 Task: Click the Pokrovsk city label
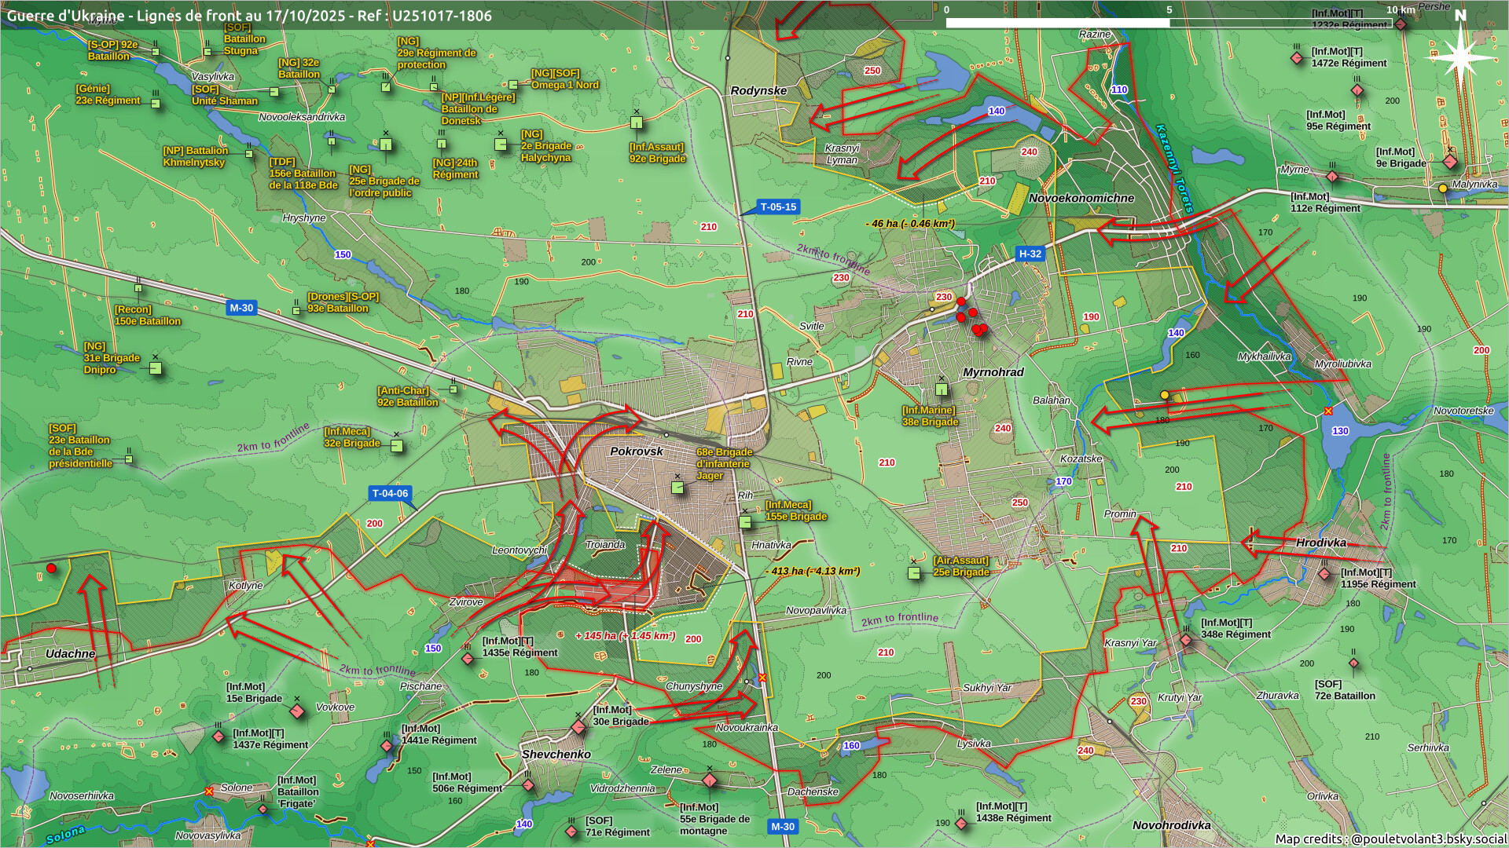[x=636, y=451]
